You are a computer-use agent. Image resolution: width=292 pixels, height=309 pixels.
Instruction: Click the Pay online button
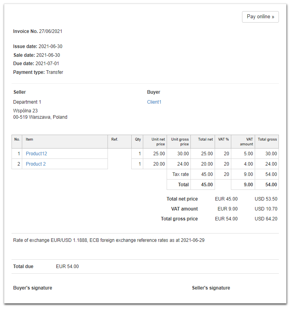tap(260, 17)
